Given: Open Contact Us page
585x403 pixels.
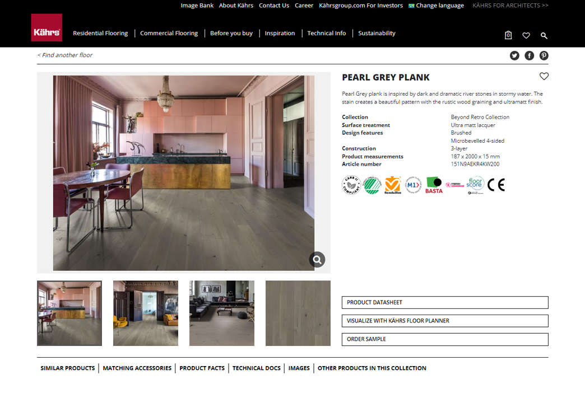Looking at the screenshot, I should click(x=274, y=6).
